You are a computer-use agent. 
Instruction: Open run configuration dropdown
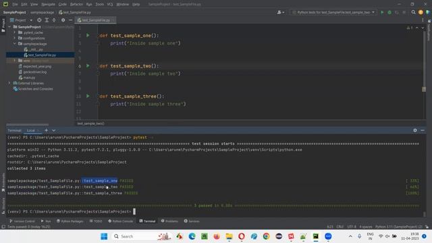click(x=333, y=12)
